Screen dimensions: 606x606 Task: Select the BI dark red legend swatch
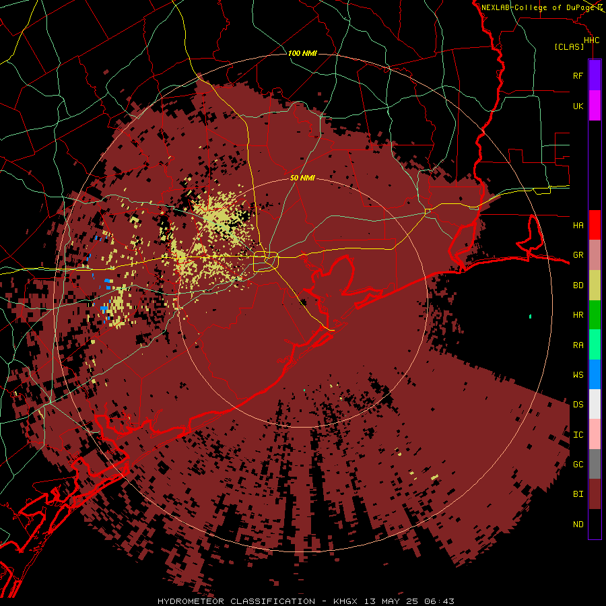click(x=595, y=494)
